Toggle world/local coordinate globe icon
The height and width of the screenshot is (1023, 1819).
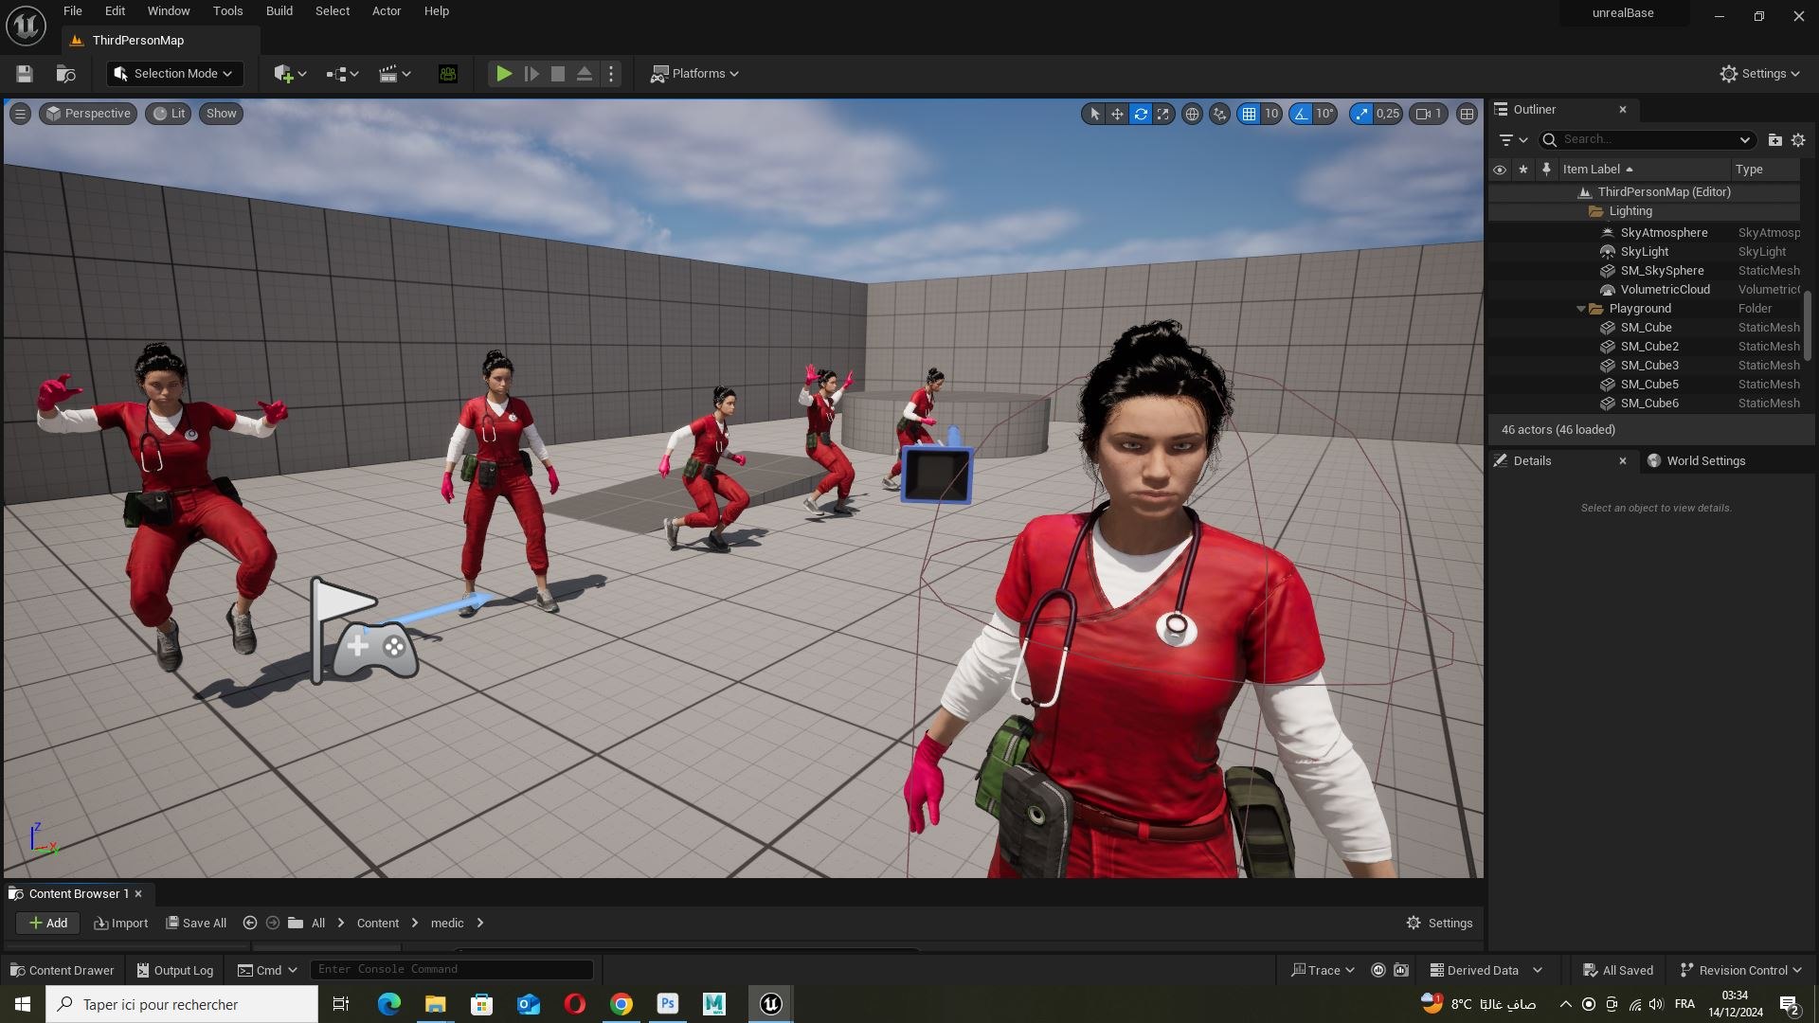click(x=1192, y=114)
